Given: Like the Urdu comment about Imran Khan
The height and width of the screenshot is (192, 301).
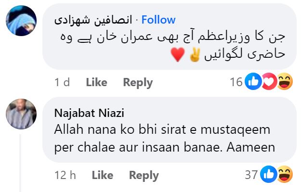Looking at the screenshot, I should (x=96, y=82).
